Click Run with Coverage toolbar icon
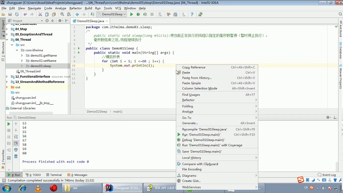Image resolution: width=343 pixels, height=193 pixels. (x=145, y=14)
